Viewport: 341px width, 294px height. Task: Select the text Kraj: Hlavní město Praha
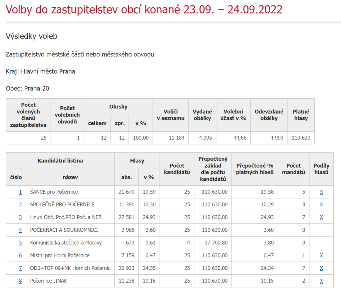click(40, 71)
